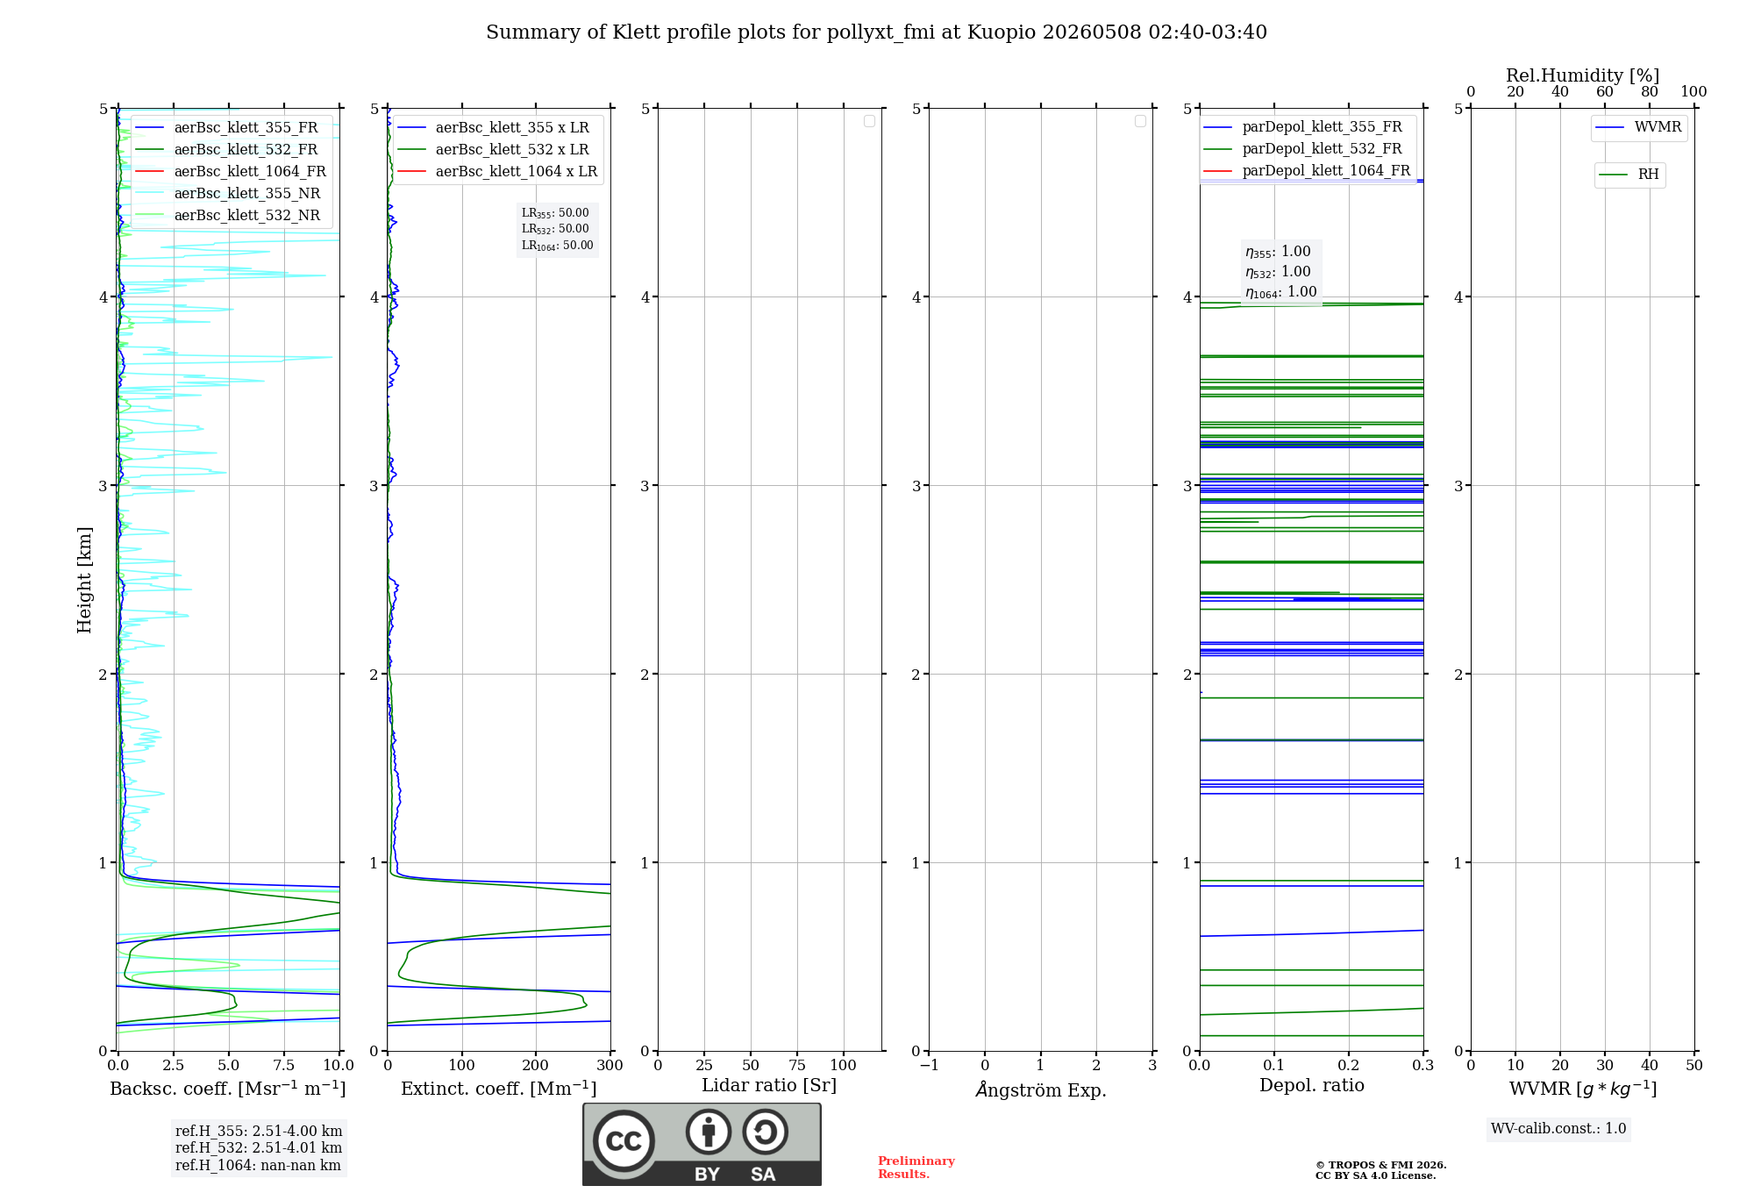Click the CC BY SA 4.0 License text
This screenshot has height=1193, width=1754.
1375,1175
